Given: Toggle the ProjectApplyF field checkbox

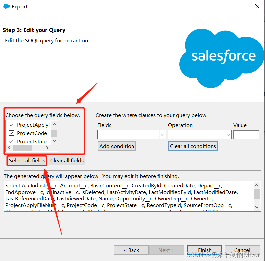Looking at the screenshot, I should point(11,125).
